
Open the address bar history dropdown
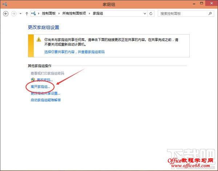click(x=145, y=13)
